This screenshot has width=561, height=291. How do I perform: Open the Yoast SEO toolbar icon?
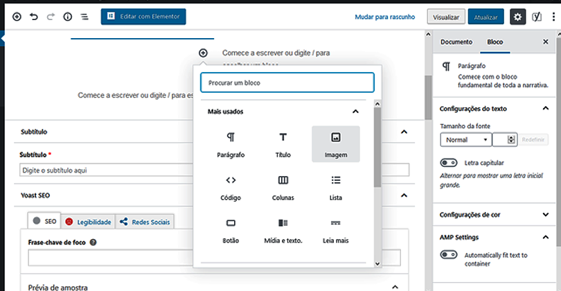536,17
